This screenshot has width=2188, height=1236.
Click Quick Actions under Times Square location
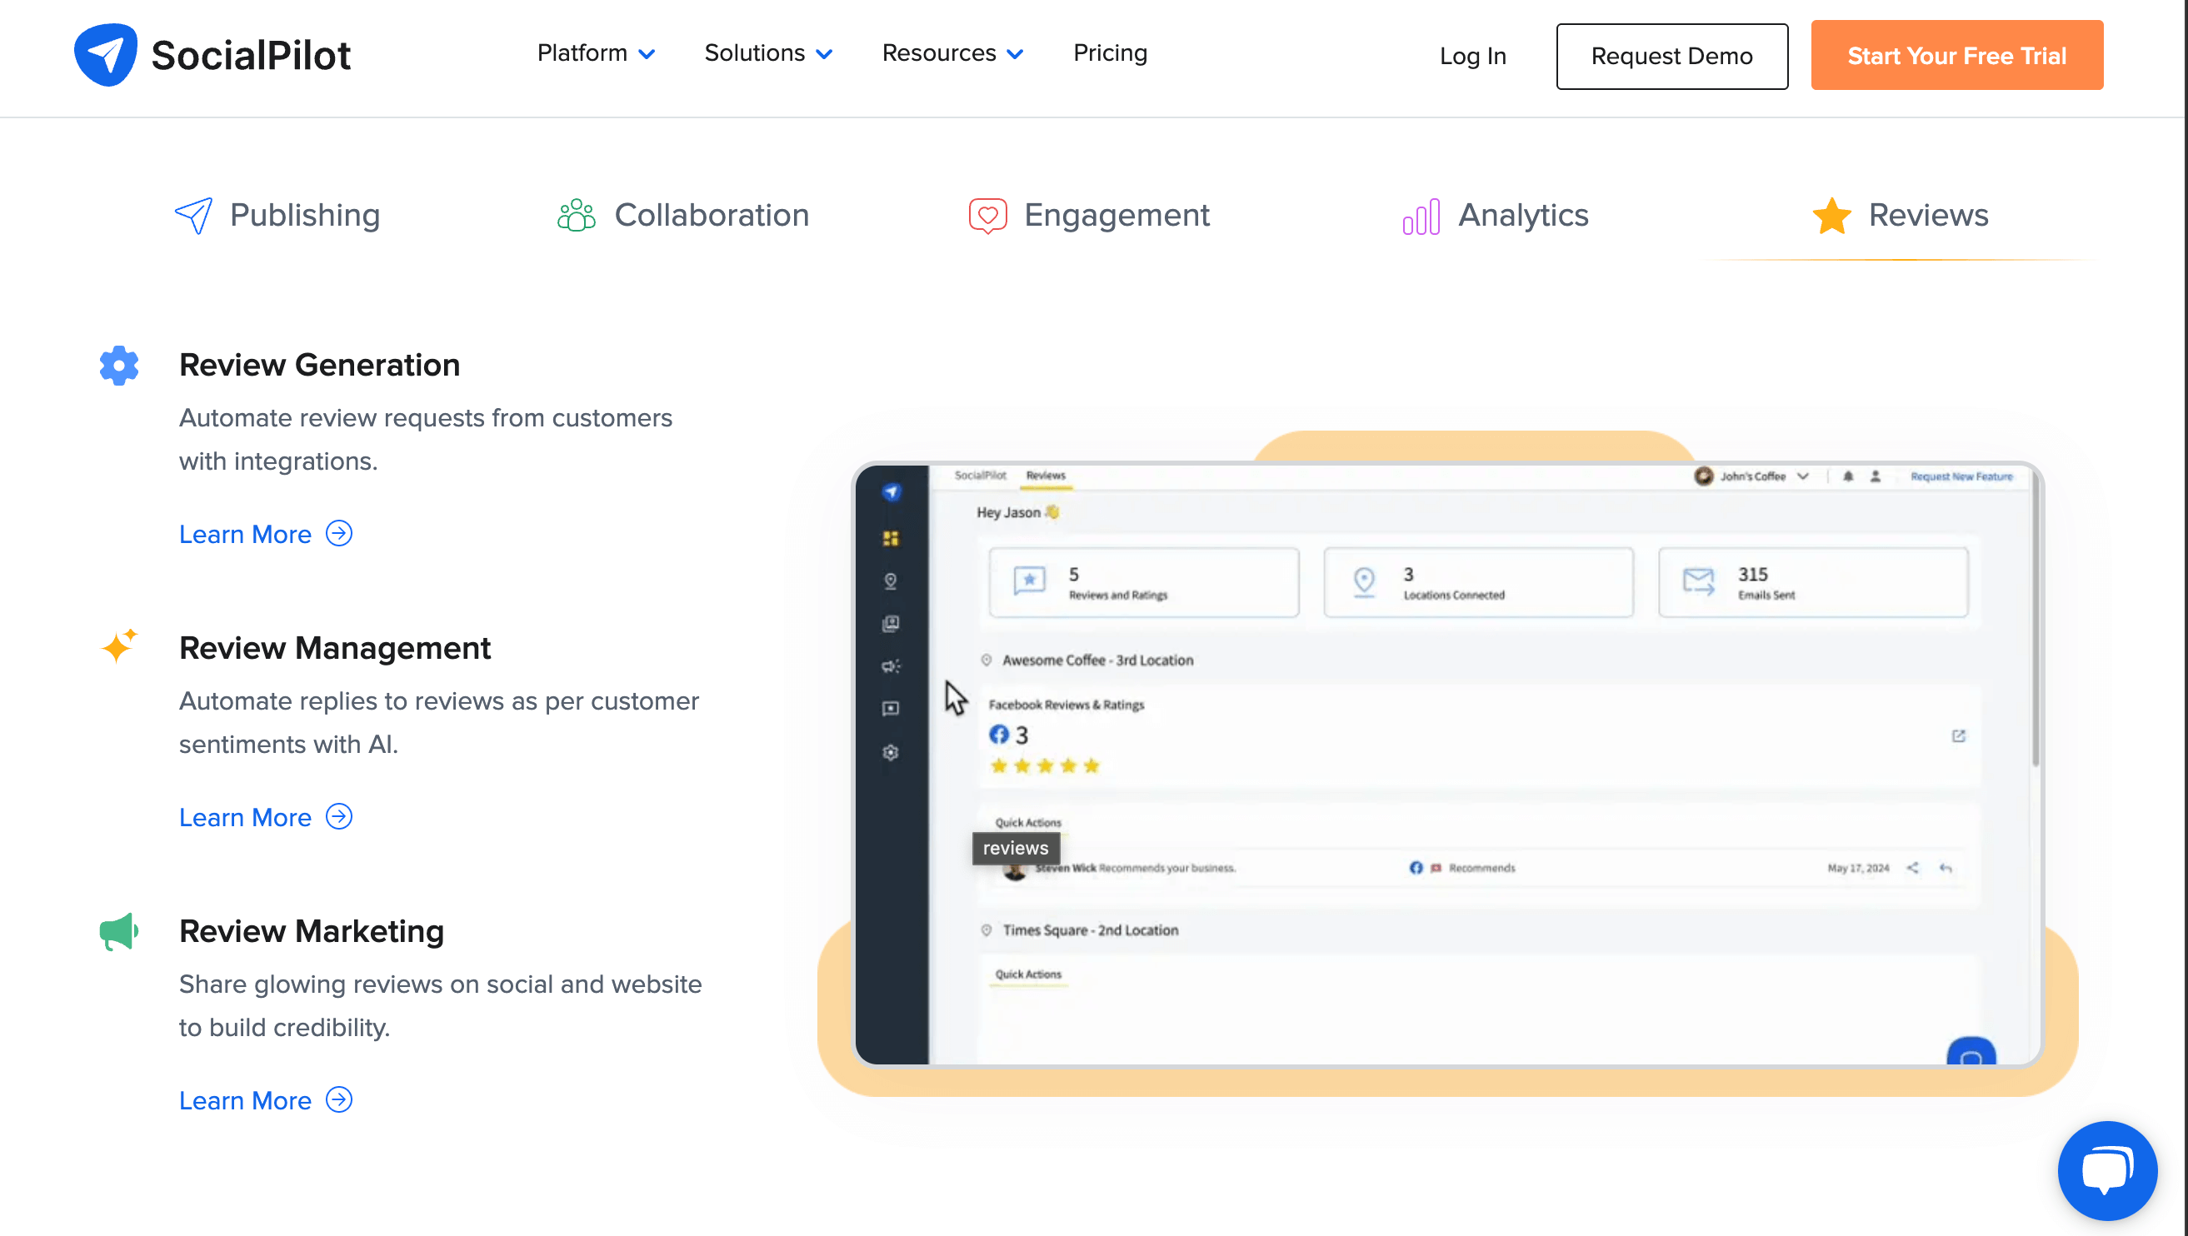pyautogui.click(x=1027, y=974)
